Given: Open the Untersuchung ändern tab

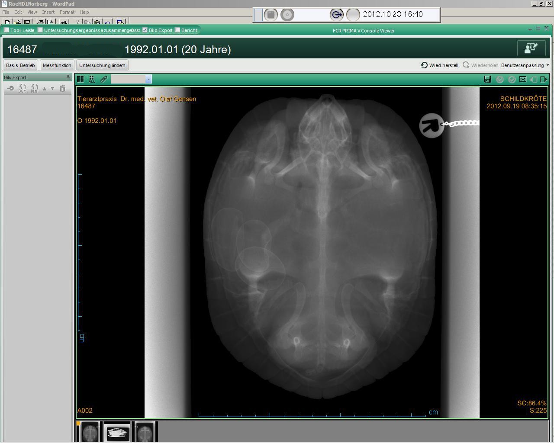Looking at the screenshot, I should pyautogui.click(x=102, y=65).
